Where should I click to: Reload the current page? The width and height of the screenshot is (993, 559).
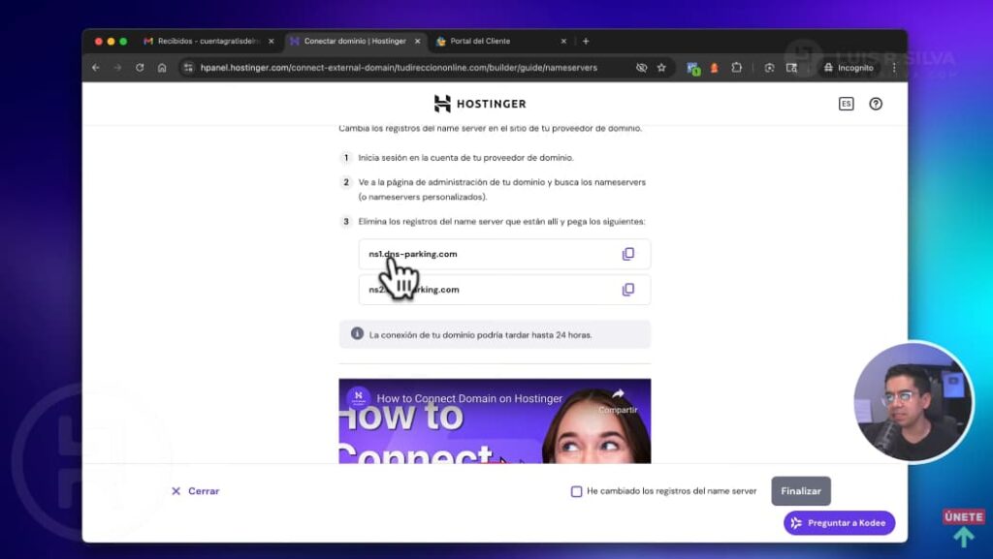[x=140, y=68]
